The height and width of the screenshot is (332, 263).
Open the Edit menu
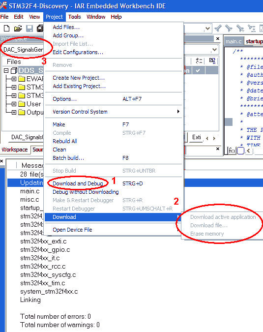point(19,17)
